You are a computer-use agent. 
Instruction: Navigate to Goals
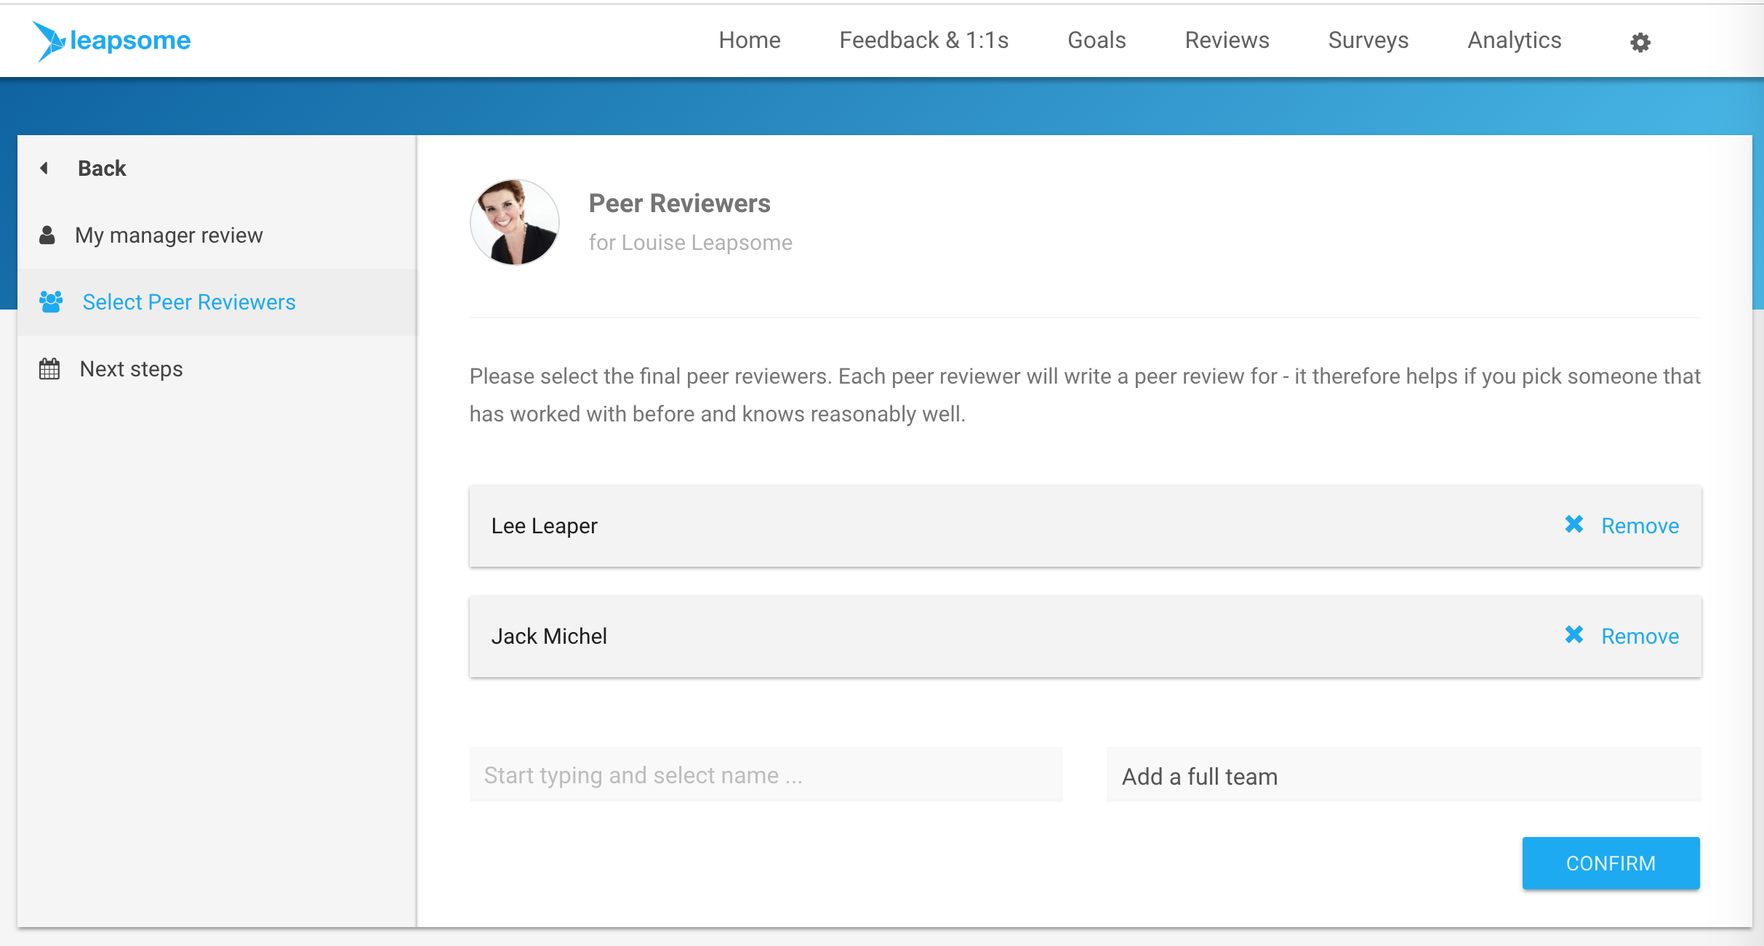click(1097, 40)
